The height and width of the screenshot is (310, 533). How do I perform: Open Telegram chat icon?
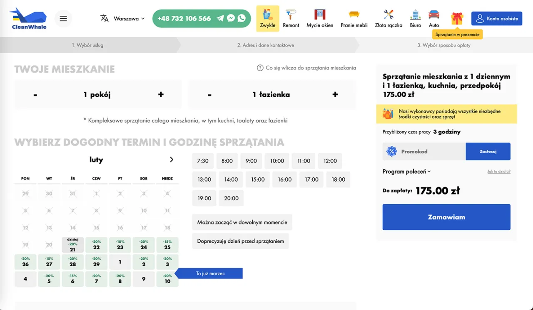pyautogui.click(x=220, y=18)
